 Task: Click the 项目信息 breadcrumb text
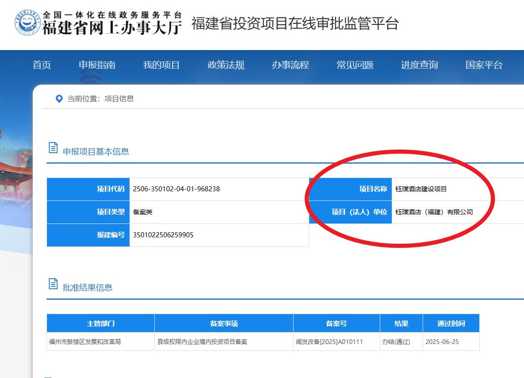pyautogui.click(x=119, y=99)
